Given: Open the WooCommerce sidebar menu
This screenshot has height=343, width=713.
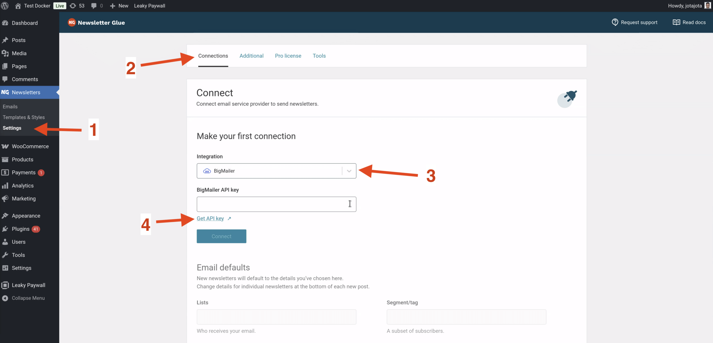Looking at the screenshot, I should tap(30, 146).
